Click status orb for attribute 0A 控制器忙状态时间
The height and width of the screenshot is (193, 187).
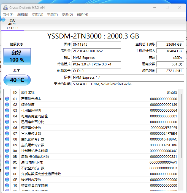click(x=7, y=151)
